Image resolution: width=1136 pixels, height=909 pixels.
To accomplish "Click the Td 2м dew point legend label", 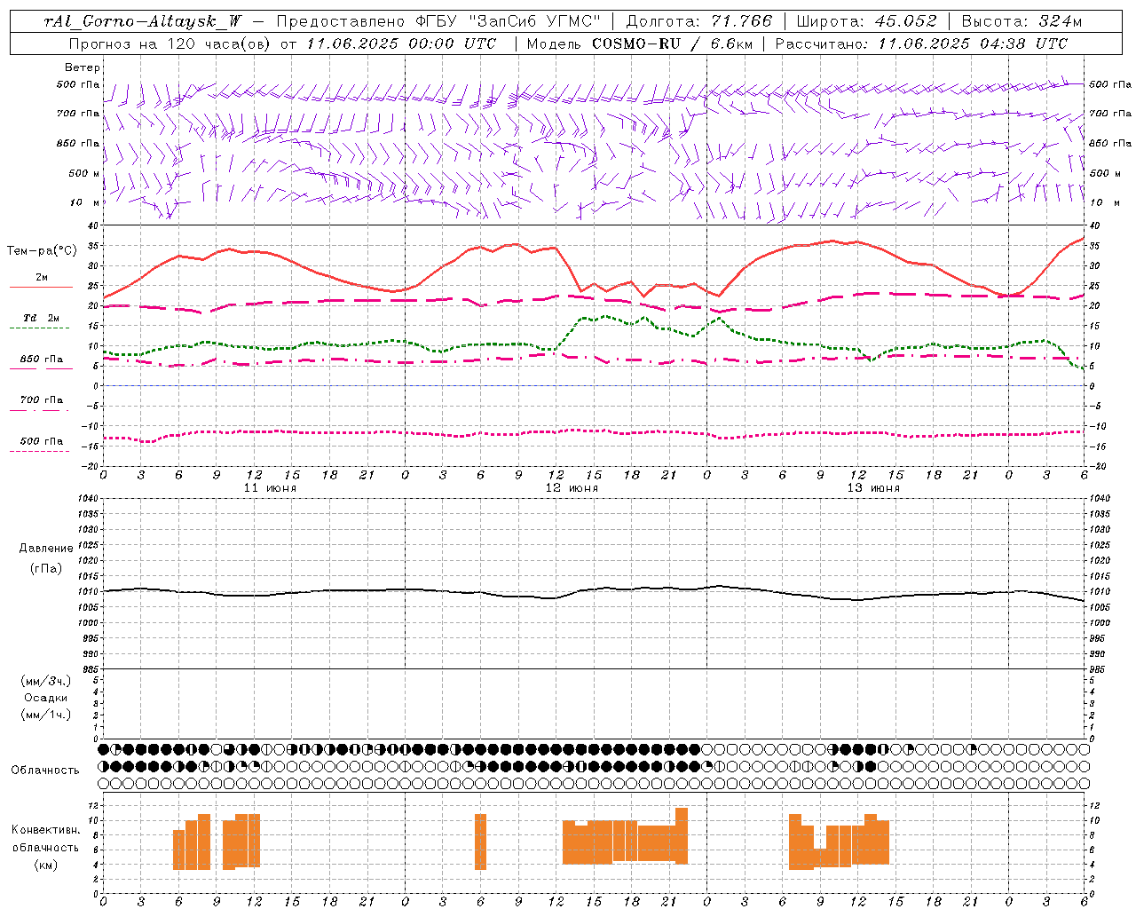I will pyautogui.click(x=42, y=318).
